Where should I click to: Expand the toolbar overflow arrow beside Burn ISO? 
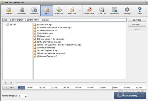pyautogui.click(x=80, y=11)
